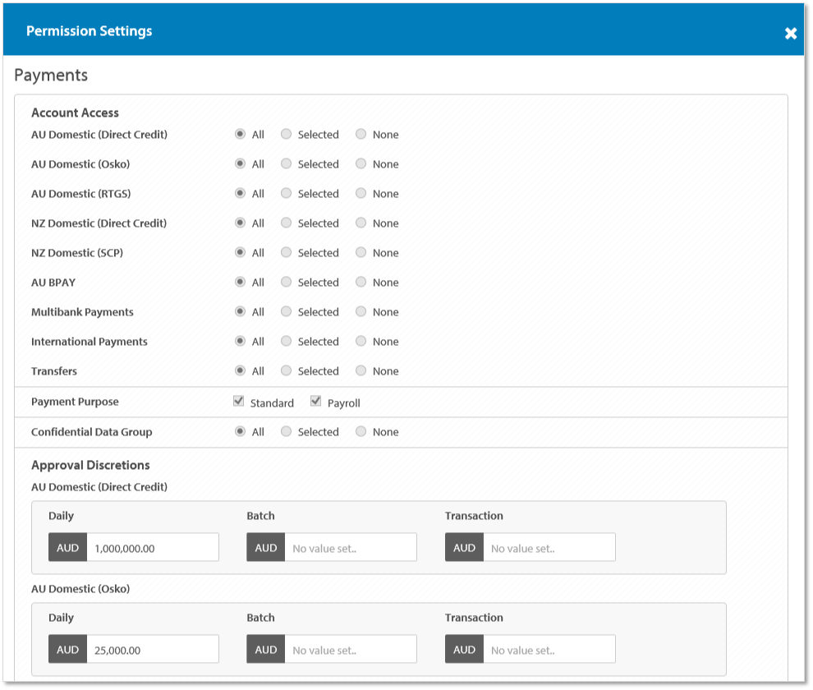Select 'None' for AU Domestic (Direct Credit)
The width and height of the screenshot is (813, 690).
[x=361, y=135]
